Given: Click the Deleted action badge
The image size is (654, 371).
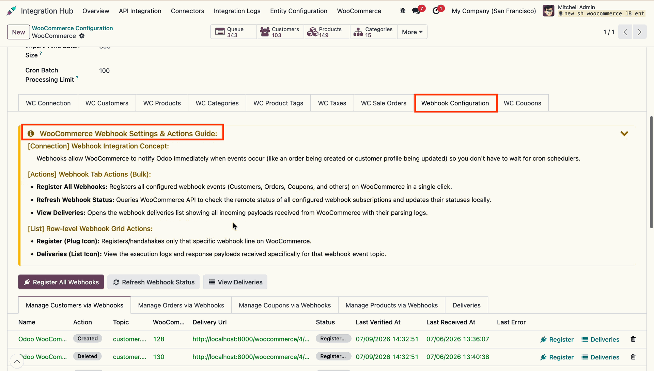Looking at the screenshot, I should pyautogui.click(x=87, y=356).
